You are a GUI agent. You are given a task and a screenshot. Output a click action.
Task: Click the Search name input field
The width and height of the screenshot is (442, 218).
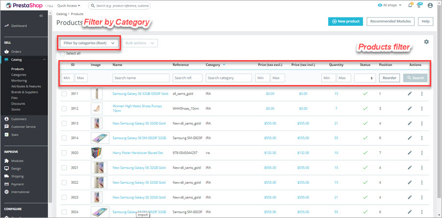(x=141, y=78)
